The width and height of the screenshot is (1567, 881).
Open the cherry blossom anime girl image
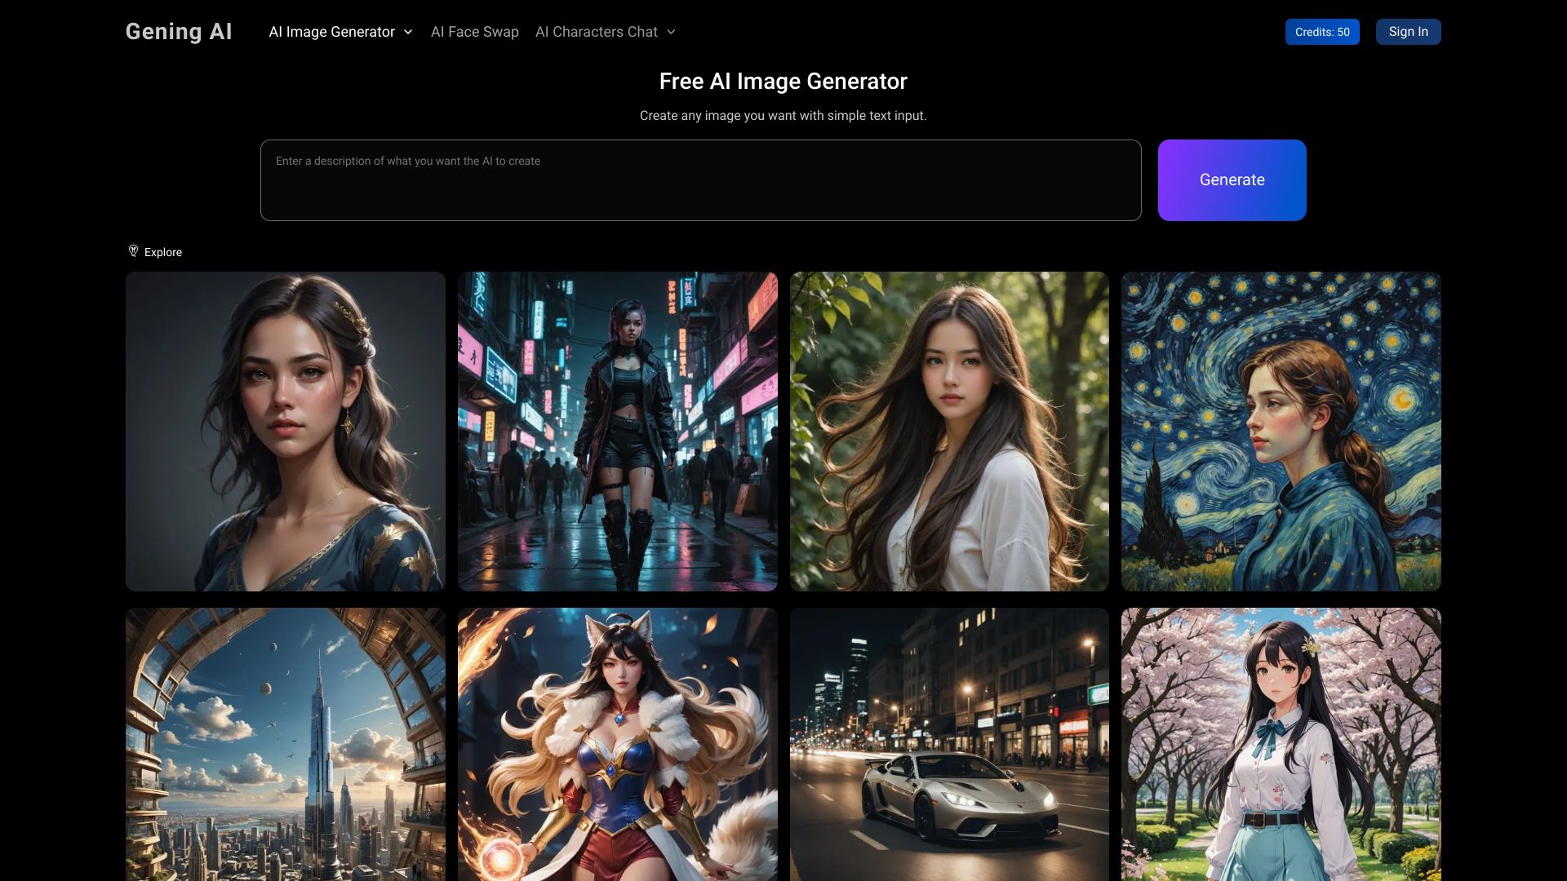[1281, 744]
